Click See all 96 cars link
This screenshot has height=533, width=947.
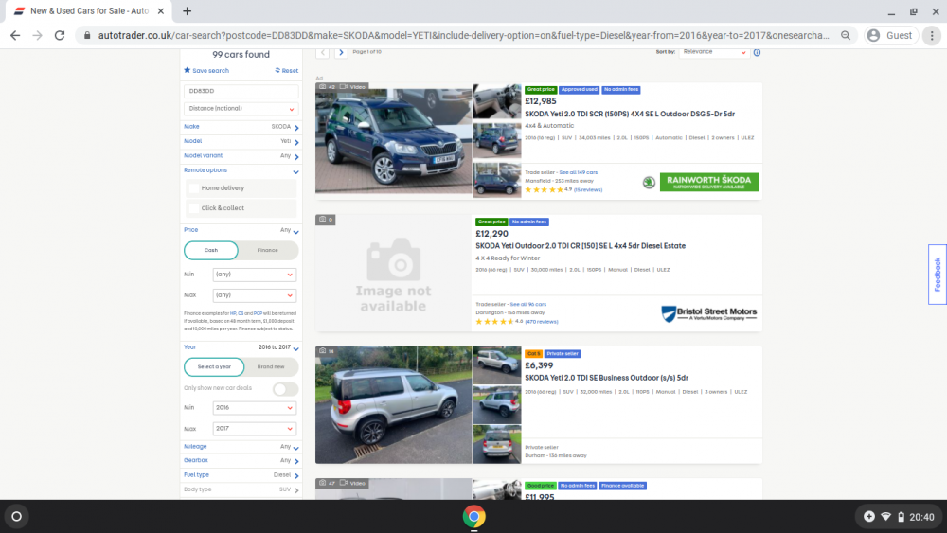click(x=527, y=304)
